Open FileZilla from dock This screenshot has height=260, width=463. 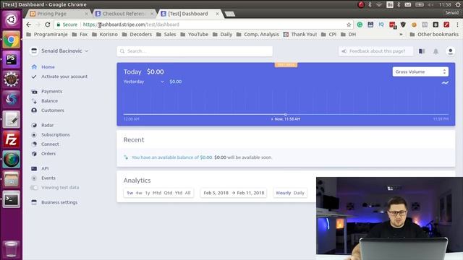point(12,139)
